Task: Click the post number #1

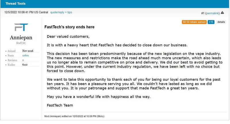Action: coord(203,13)
